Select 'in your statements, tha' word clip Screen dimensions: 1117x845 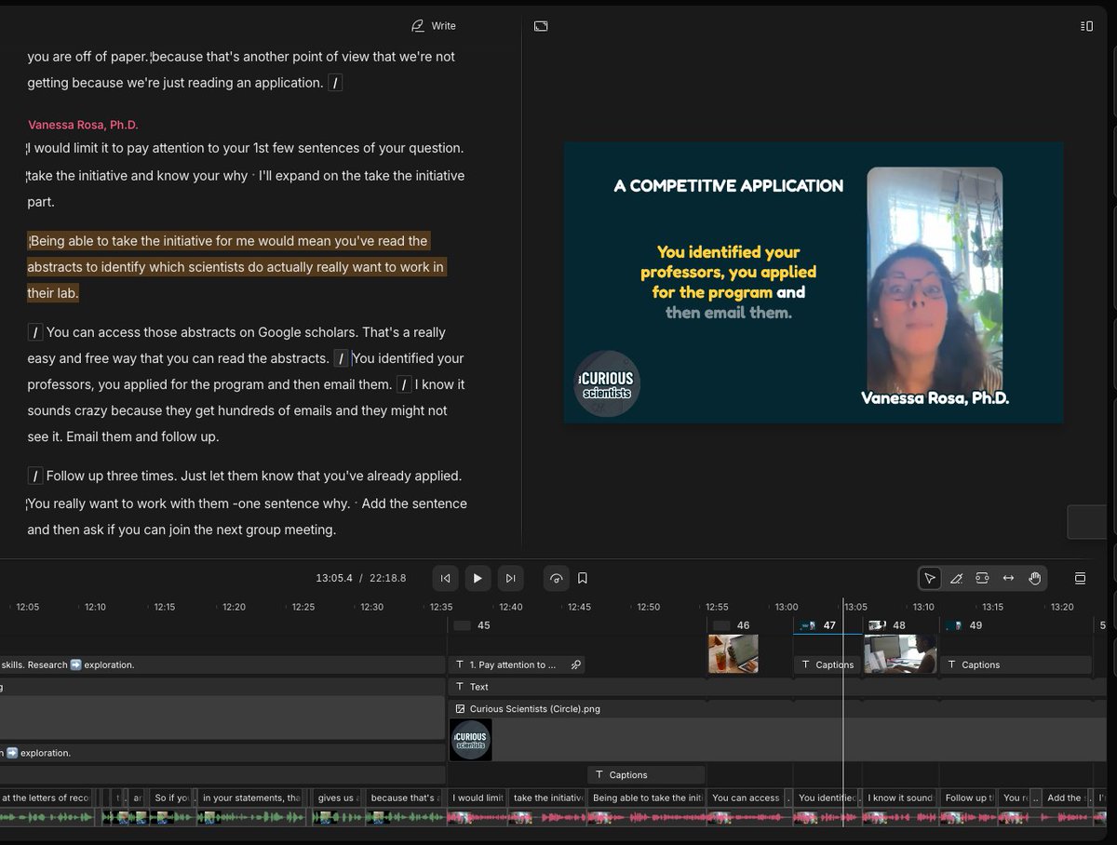click(x=250, y=798)
